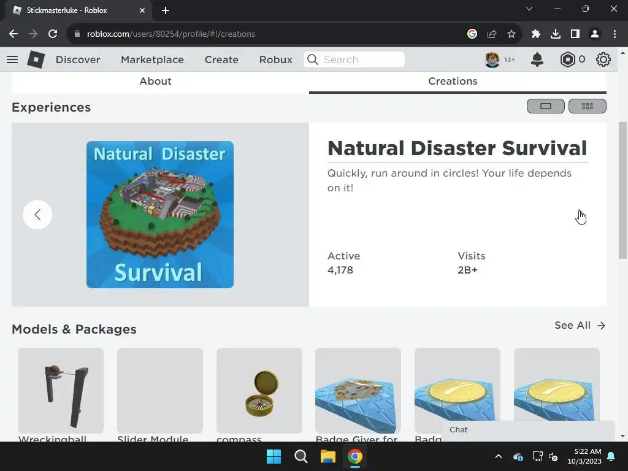Click the Roblox logo home icon
The width and height of the screenshot is (628, 471).
(36, 59)
